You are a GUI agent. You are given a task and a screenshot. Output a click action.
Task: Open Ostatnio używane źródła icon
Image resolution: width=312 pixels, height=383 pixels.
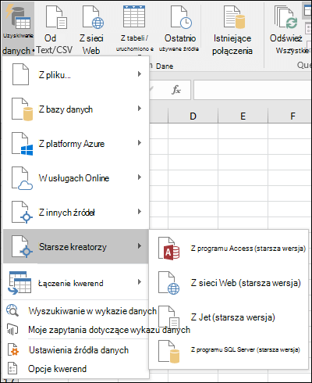click(x=181, y=17)
